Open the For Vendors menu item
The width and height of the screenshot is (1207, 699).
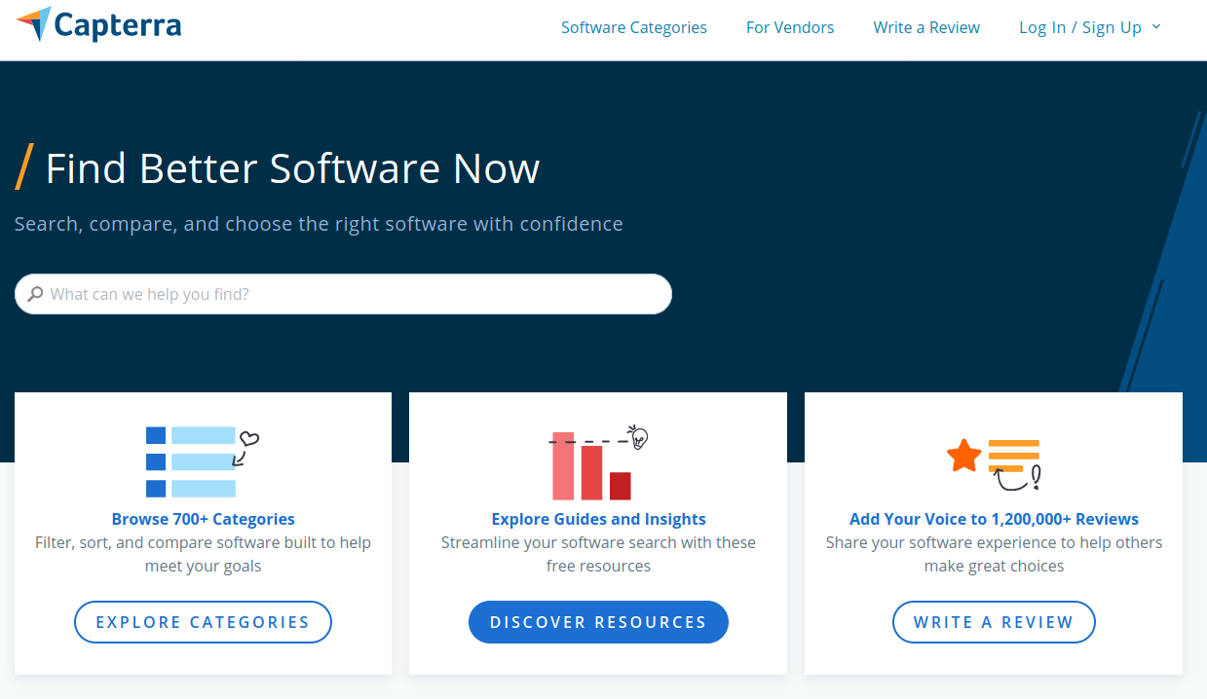click(x=790, y=27)
